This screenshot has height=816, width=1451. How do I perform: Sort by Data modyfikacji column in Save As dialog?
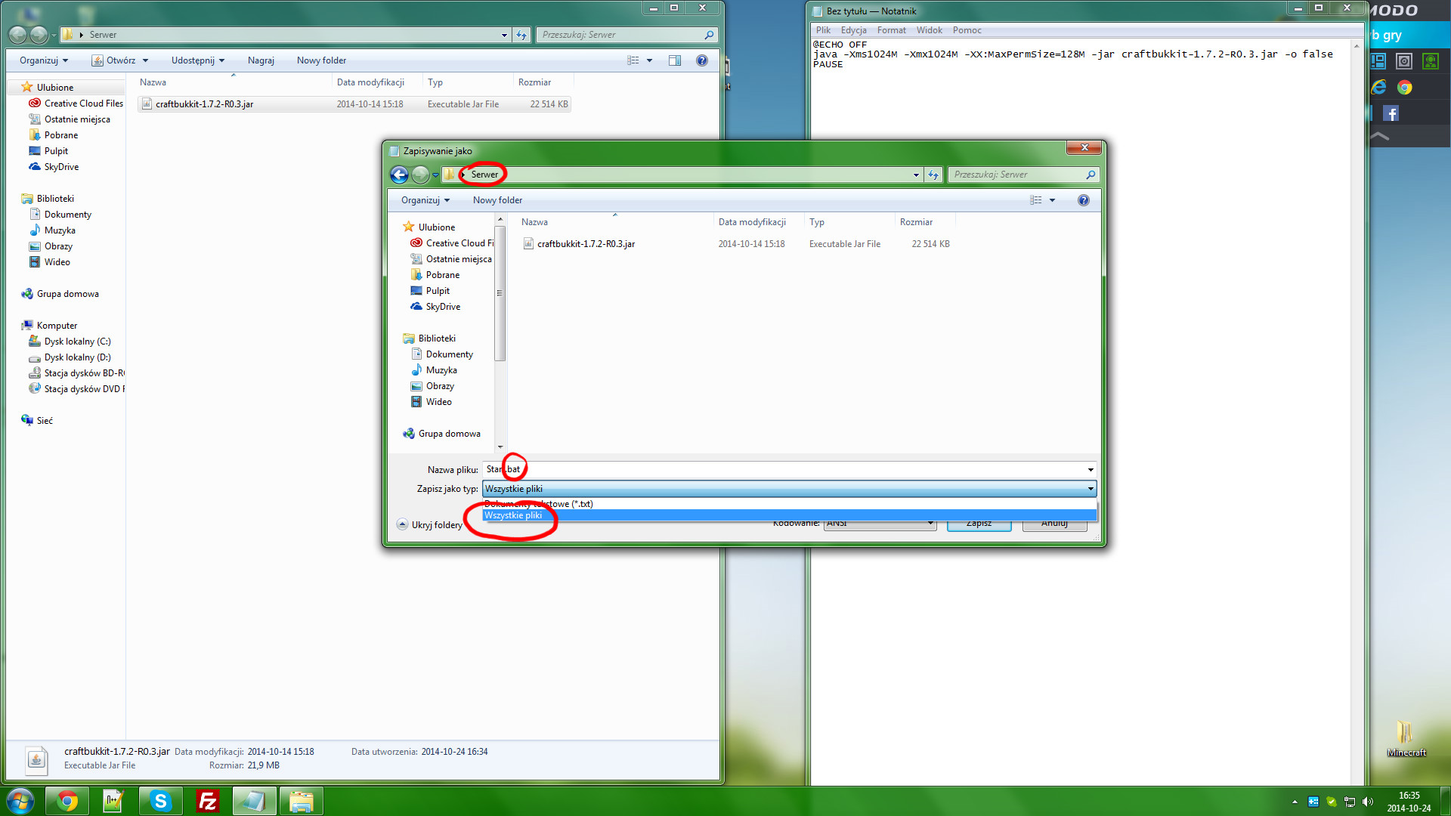(752, 222)
